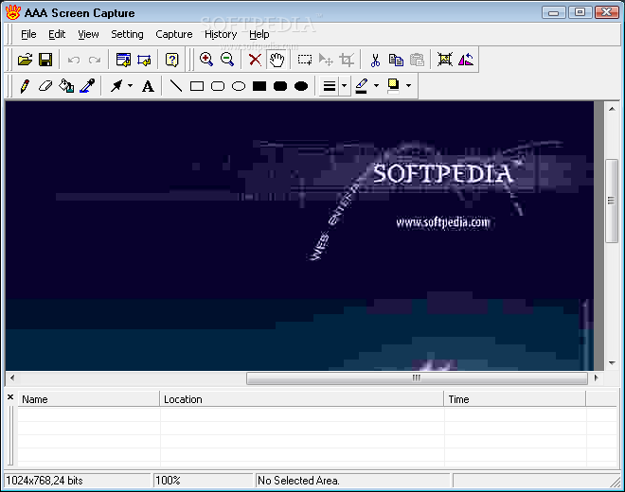Screen dimensions: 625x492
Task: Click the horizontal scrollbar thumb
Action: click(x=417, y=378)
